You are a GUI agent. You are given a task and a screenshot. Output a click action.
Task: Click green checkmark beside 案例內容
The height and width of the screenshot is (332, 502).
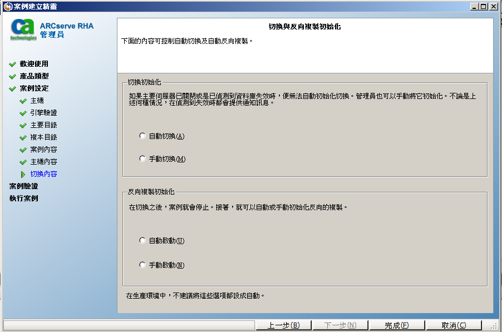23,150
